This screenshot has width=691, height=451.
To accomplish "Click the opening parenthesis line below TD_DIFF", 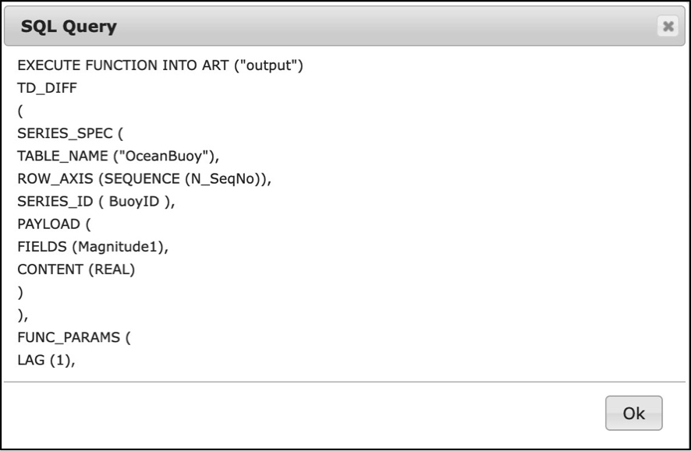I will tap(20, 111).
